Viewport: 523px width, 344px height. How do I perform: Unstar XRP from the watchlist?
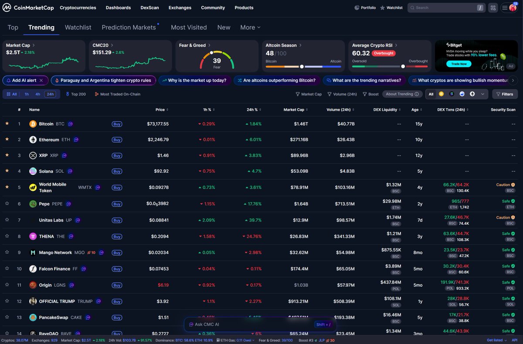tap(7, 155)
